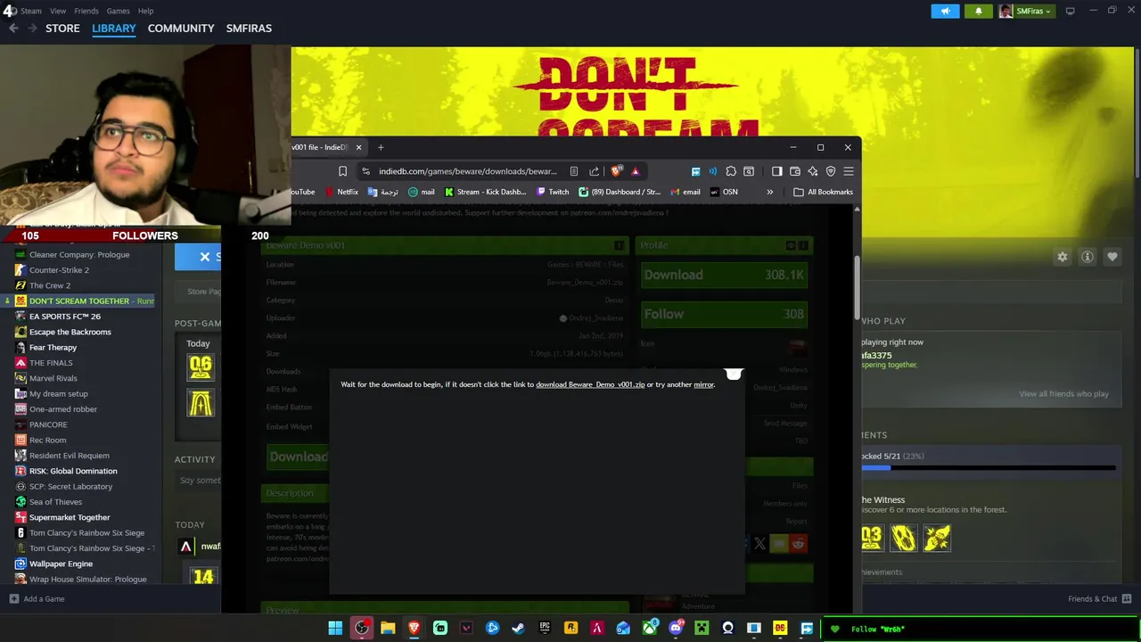Expand SMFiras account dropdown
Screen dimensions: 1141x642
1025,11
